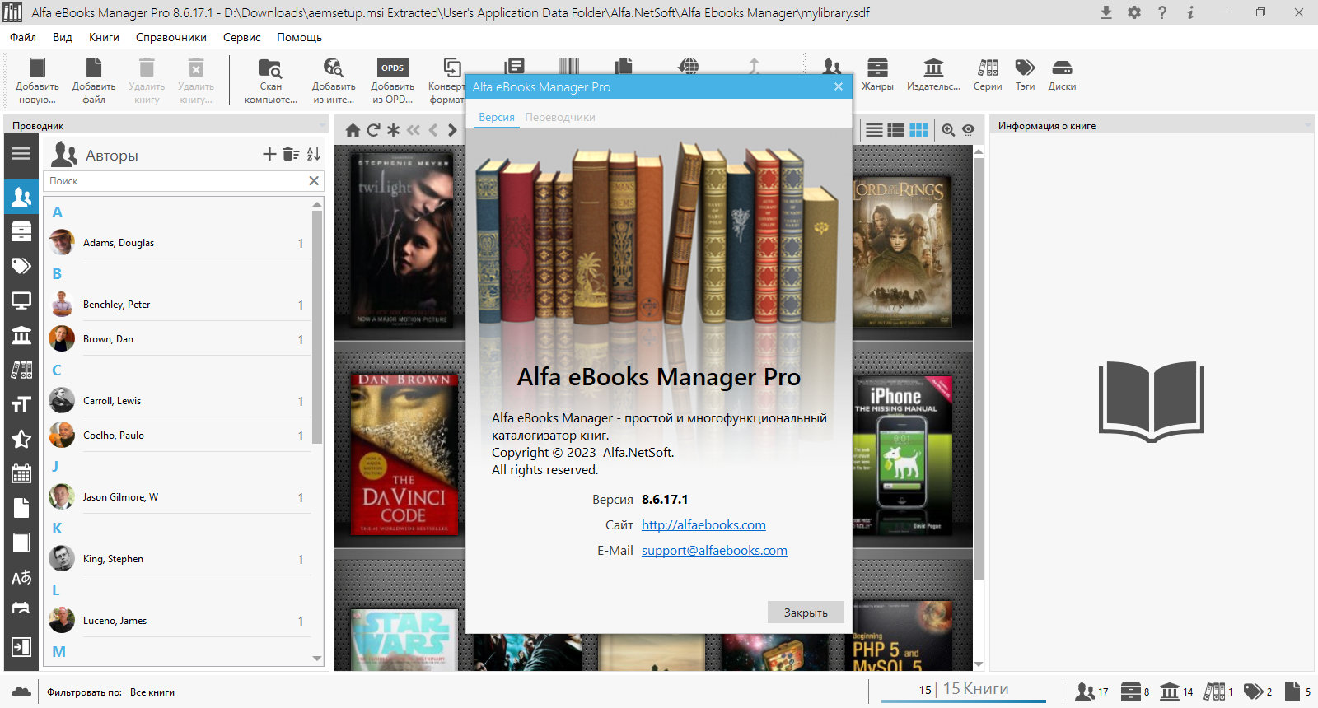The width and height of the screenshot is (1318, 708).
Task: Open the Сервис menu
Action: click(242, 37)
